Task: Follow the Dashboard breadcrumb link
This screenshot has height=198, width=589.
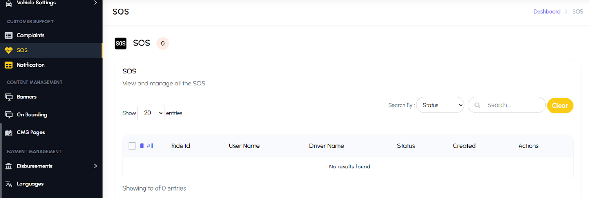Action: tap(547, 11)
